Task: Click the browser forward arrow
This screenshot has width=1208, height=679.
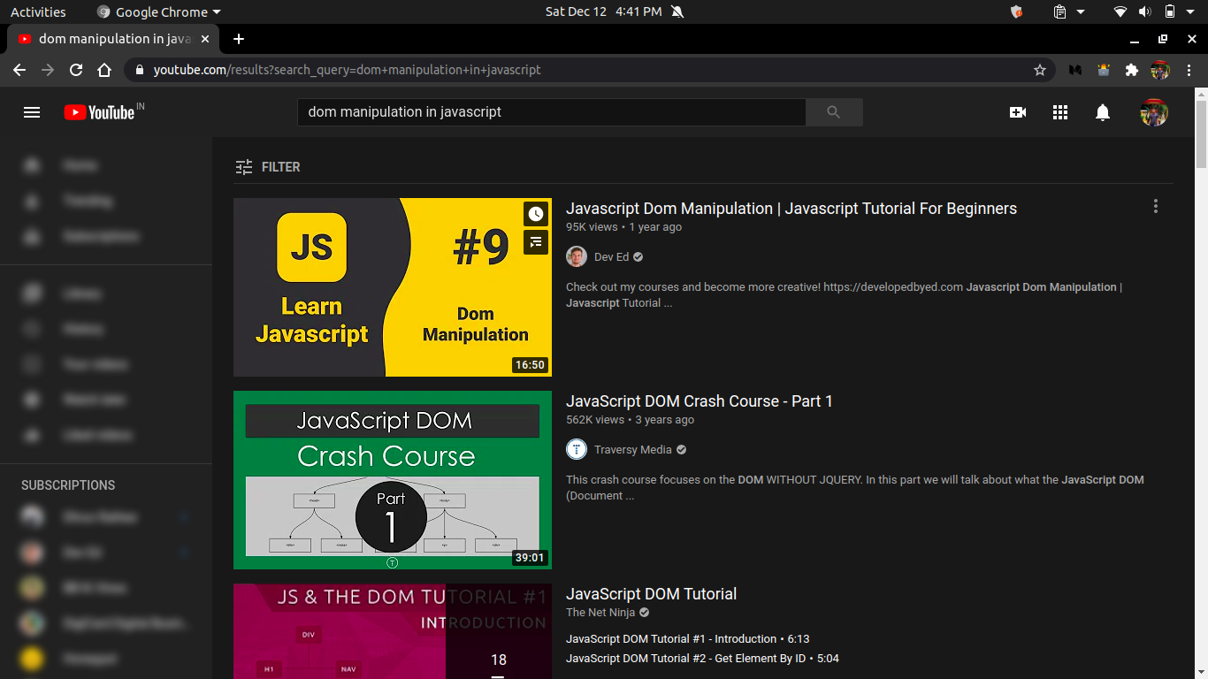Action: click(x=48, y=70)
